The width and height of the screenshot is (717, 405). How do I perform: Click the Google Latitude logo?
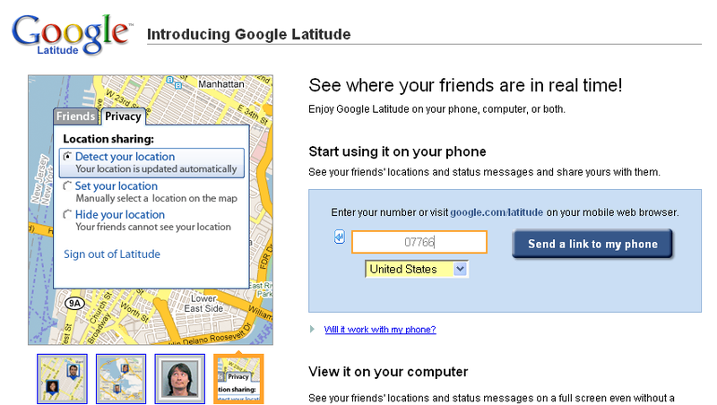[x=73, y=34]
